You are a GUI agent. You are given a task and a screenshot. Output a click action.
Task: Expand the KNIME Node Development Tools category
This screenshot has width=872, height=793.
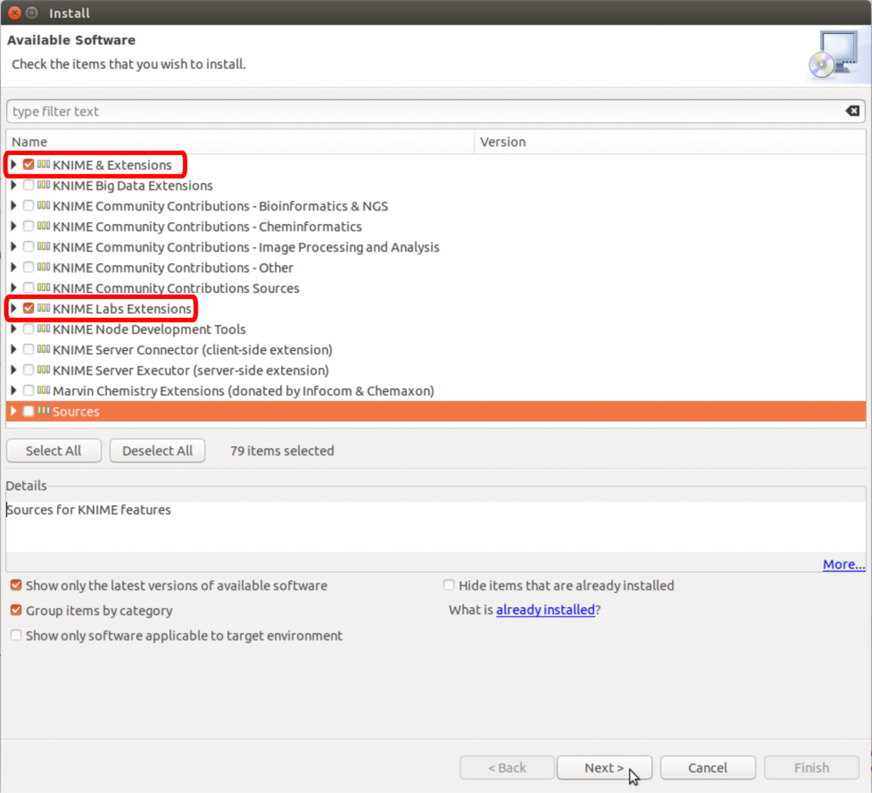(14, 330)
